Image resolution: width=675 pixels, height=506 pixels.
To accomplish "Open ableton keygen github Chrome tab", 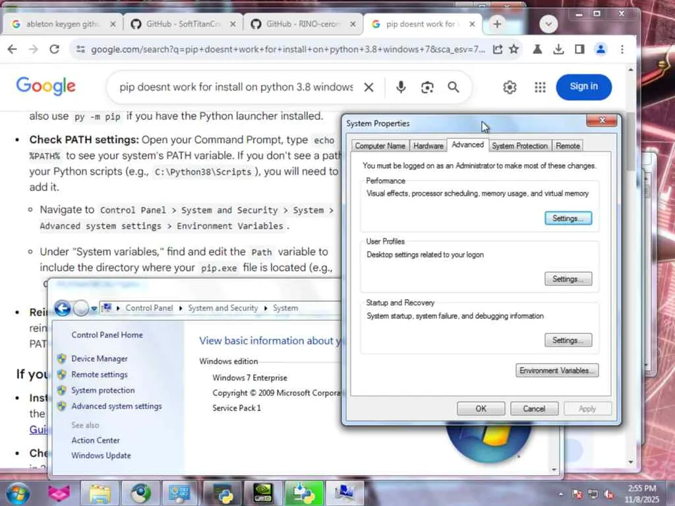I will (x=63, y=24).
